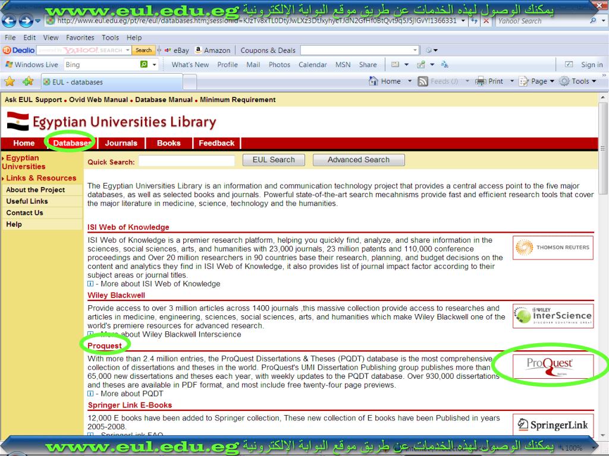Image resolution: width=609 pixels, height=456 pixels.
Task: Open the Favorites star icon
Action: [x=10, y=81]
